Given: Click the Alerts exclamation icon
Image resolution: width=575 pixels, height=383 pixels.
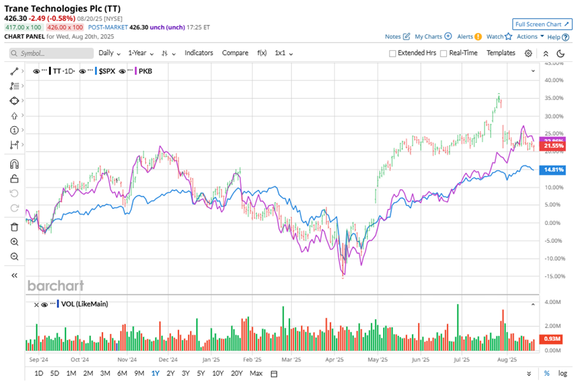Looking at the screenshot, I should 478,37.
